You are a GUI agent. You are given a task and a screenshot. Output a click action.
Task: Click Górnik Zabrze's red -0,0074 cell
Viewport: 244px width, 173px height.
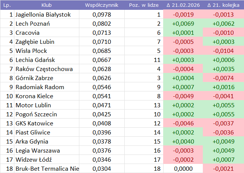(223, 78)
